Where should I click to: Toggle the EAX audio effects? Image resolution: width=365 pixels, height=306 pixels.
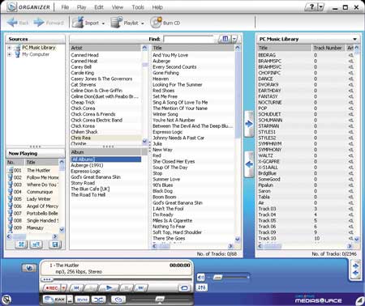[55, 300]
